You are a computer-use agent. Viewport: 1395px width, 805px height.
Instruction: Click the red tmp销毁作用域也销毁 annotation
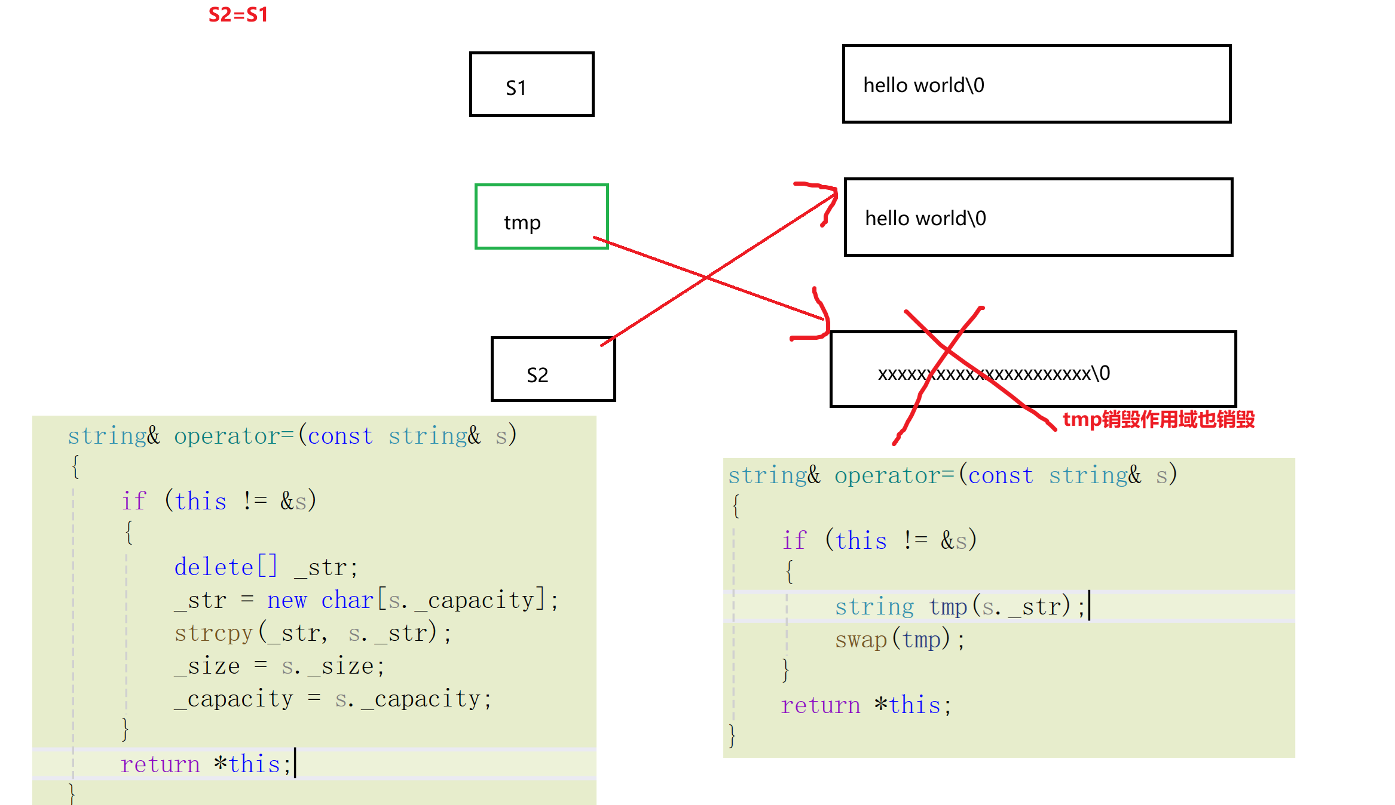[x=1158, y=419]
